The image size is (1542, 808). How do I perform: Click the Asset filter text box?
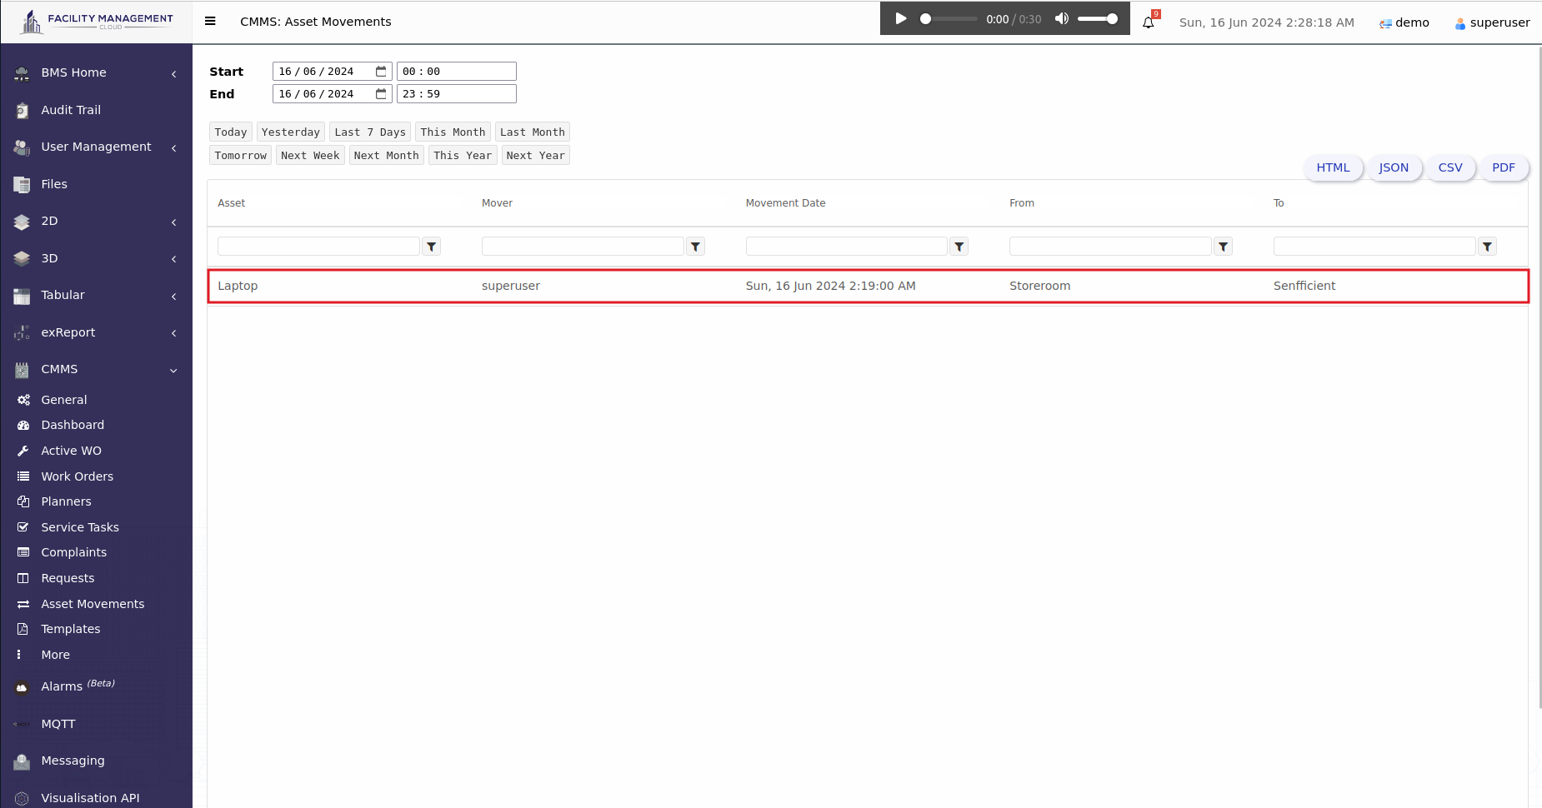318,247
